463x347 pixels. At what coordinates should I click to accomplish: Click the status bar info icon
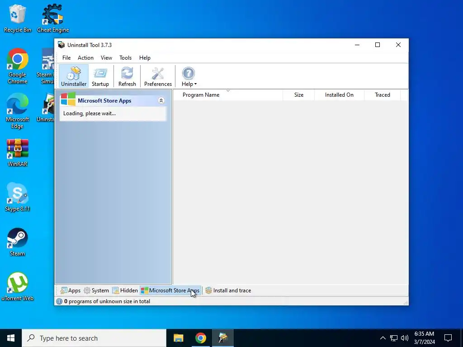click(59, 301)
